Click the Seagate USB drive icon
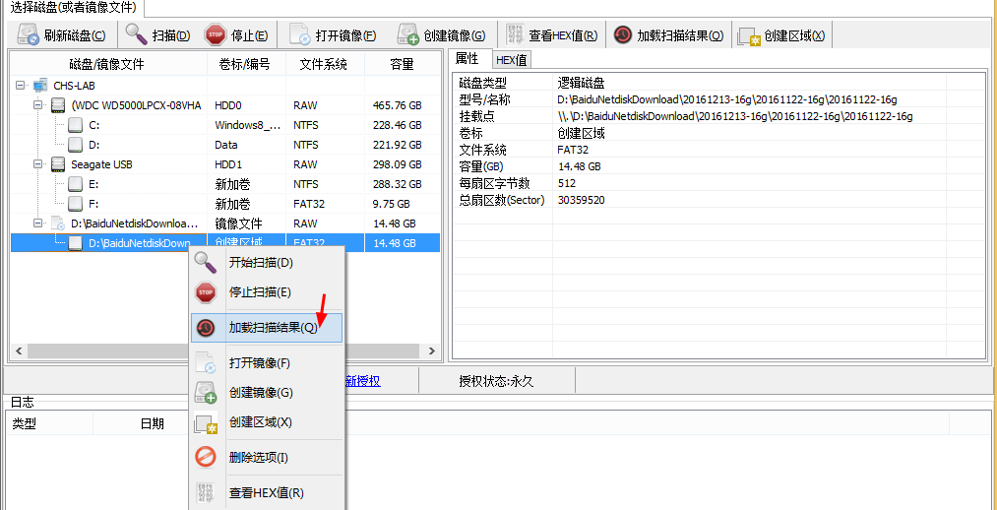 click(58, 164)
